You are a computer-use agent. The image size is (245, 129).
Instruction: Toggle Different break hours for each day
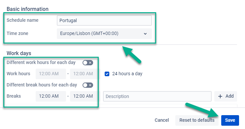point(88,85)
